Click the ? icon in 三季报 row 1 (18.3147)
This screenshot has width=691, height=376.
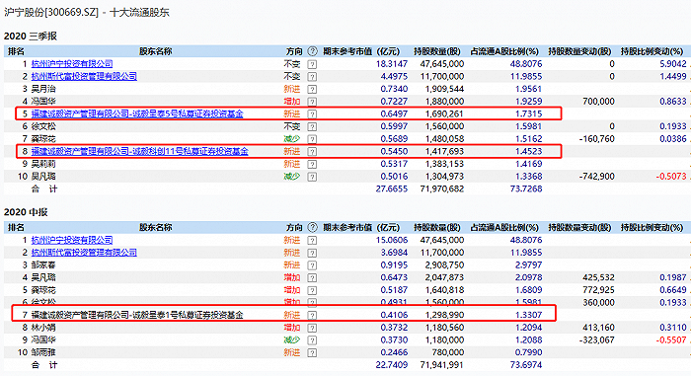coord(312,64)
